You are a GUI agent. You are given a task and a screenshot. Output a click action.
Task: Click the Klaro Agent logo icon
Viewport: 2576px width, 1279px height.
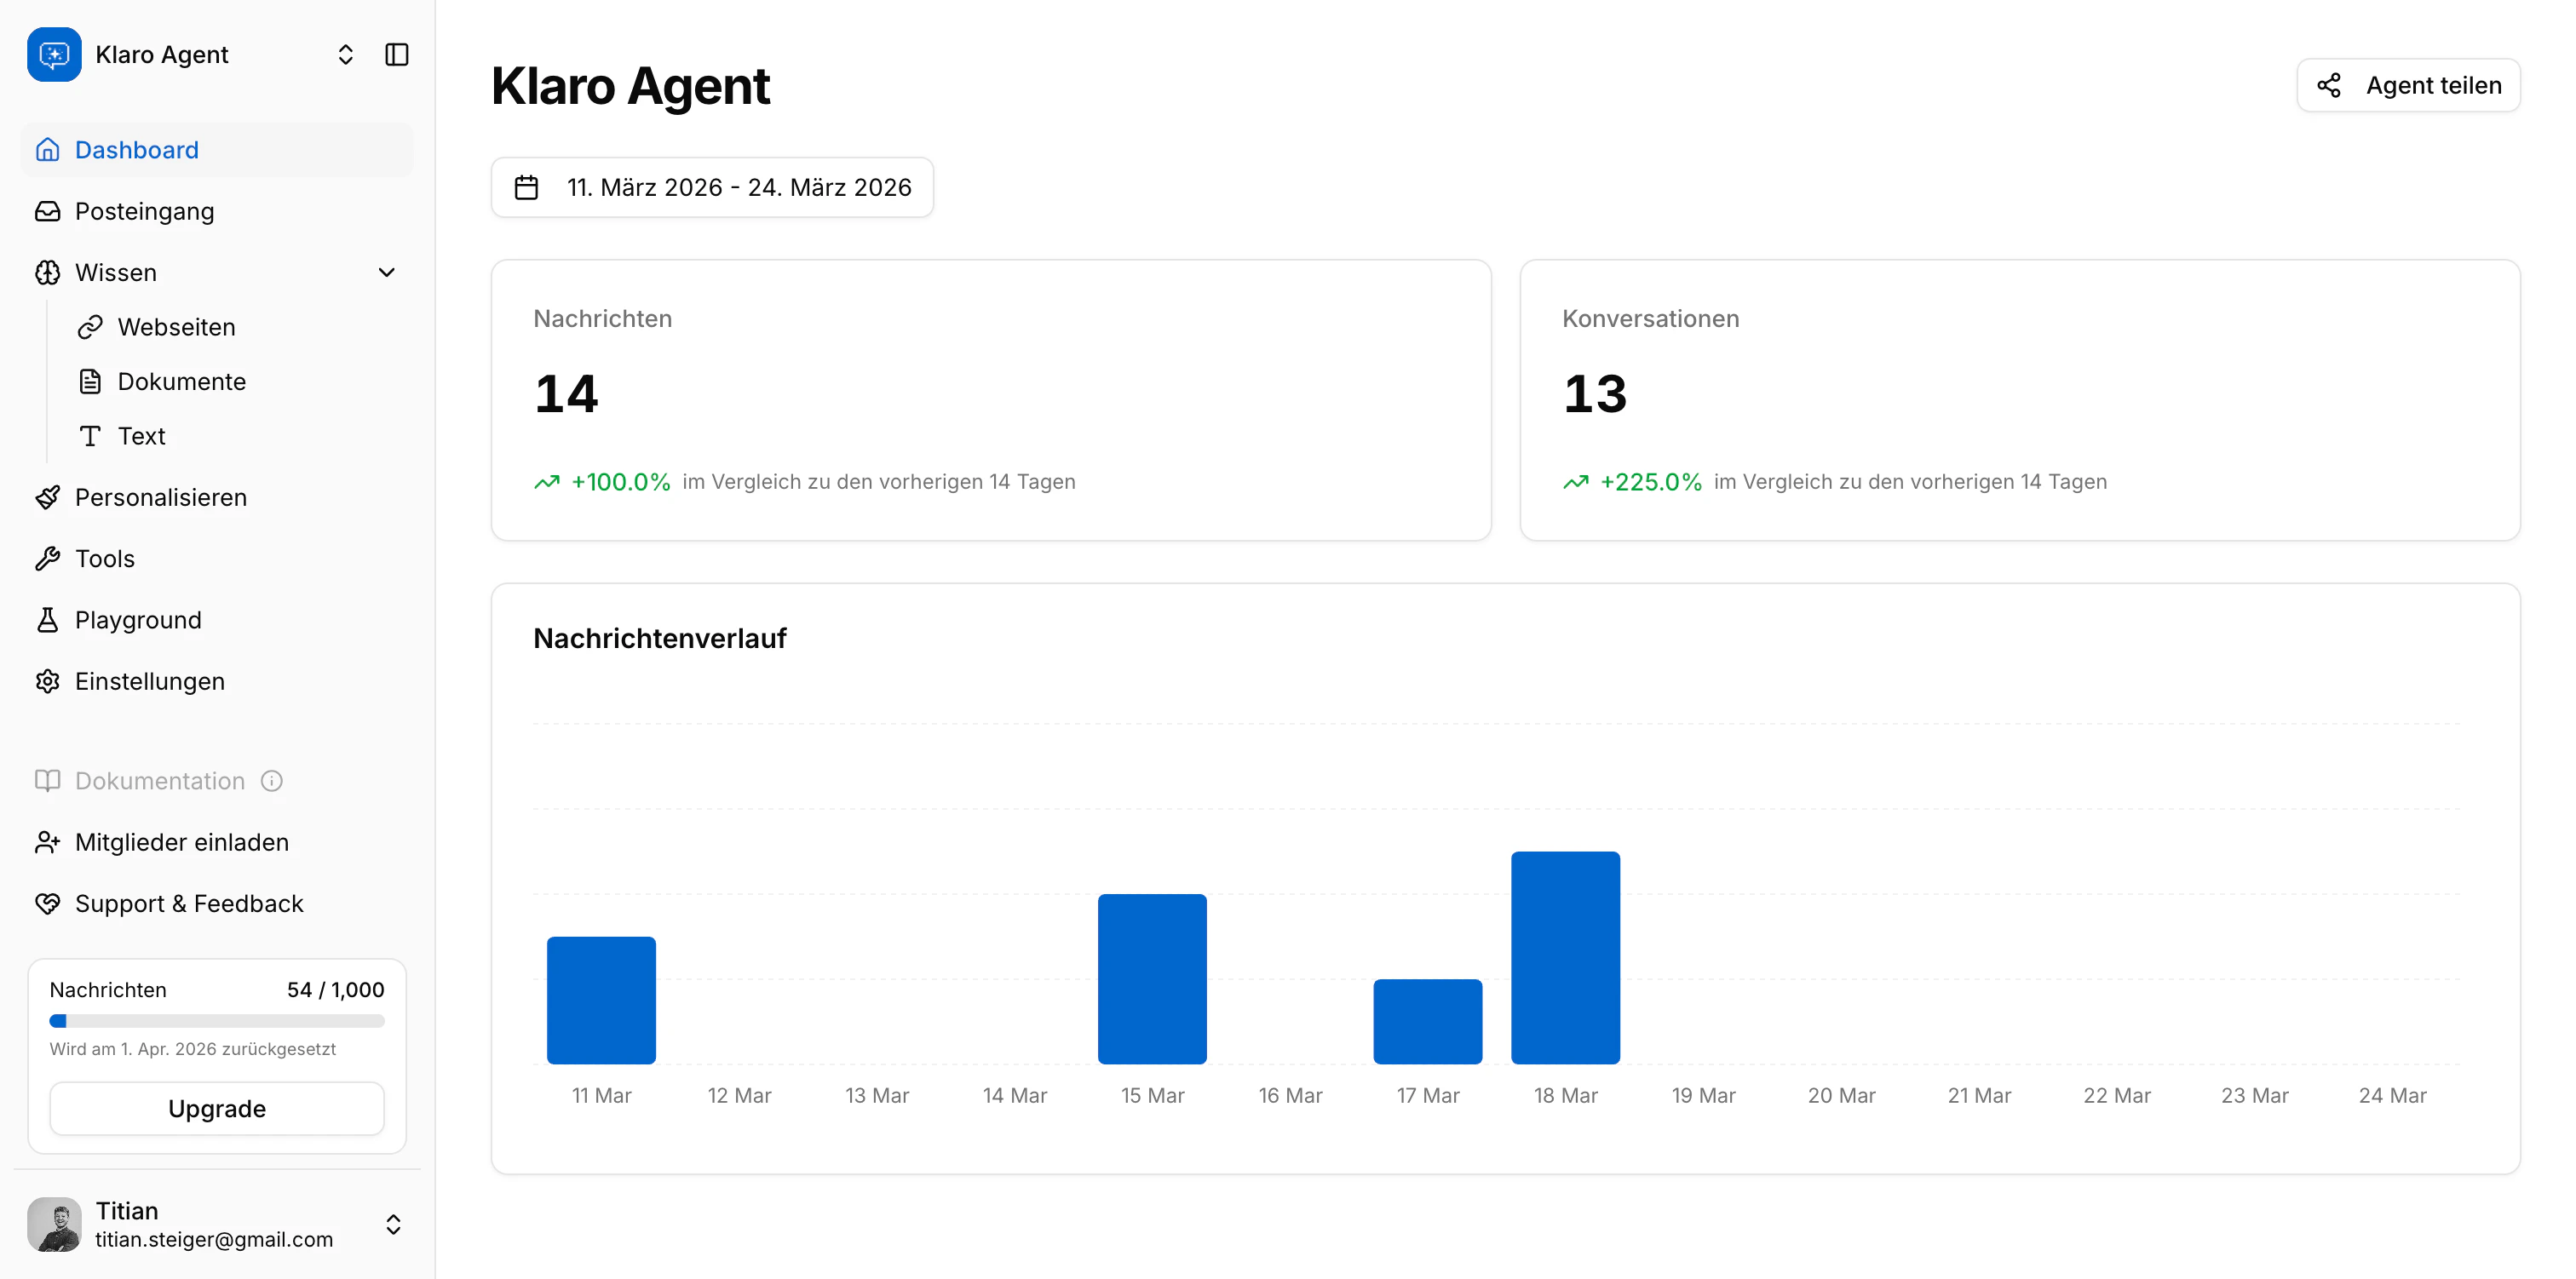[x=54, y=54]
